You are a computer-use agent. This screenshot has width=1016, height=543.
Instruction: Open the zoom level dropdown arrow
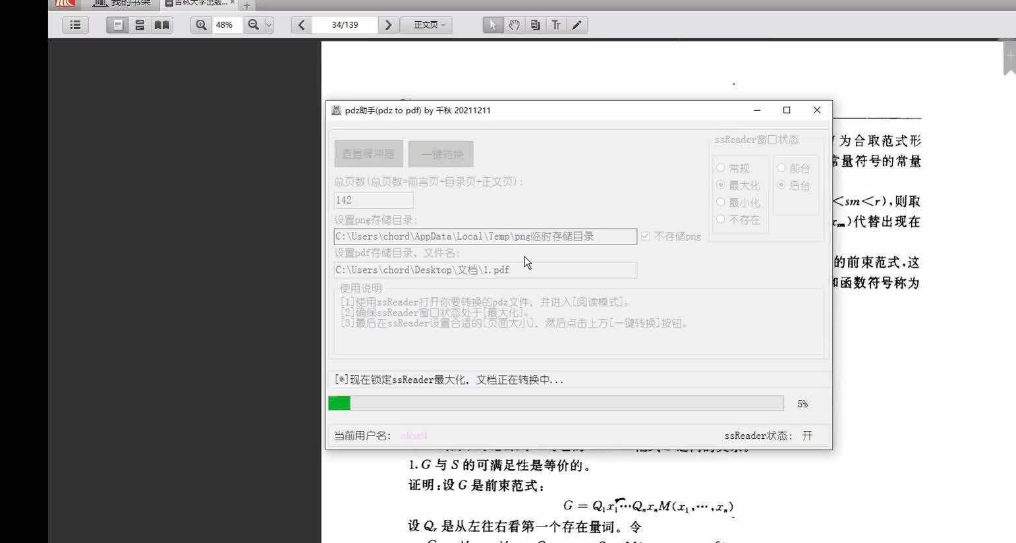[x=267, y=24]
